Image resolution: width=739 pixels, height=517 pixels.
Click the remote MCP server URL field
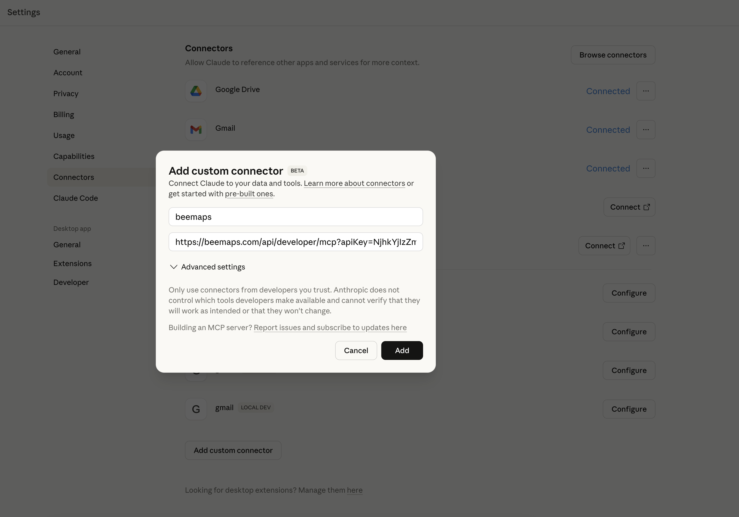tap(296, 242)
